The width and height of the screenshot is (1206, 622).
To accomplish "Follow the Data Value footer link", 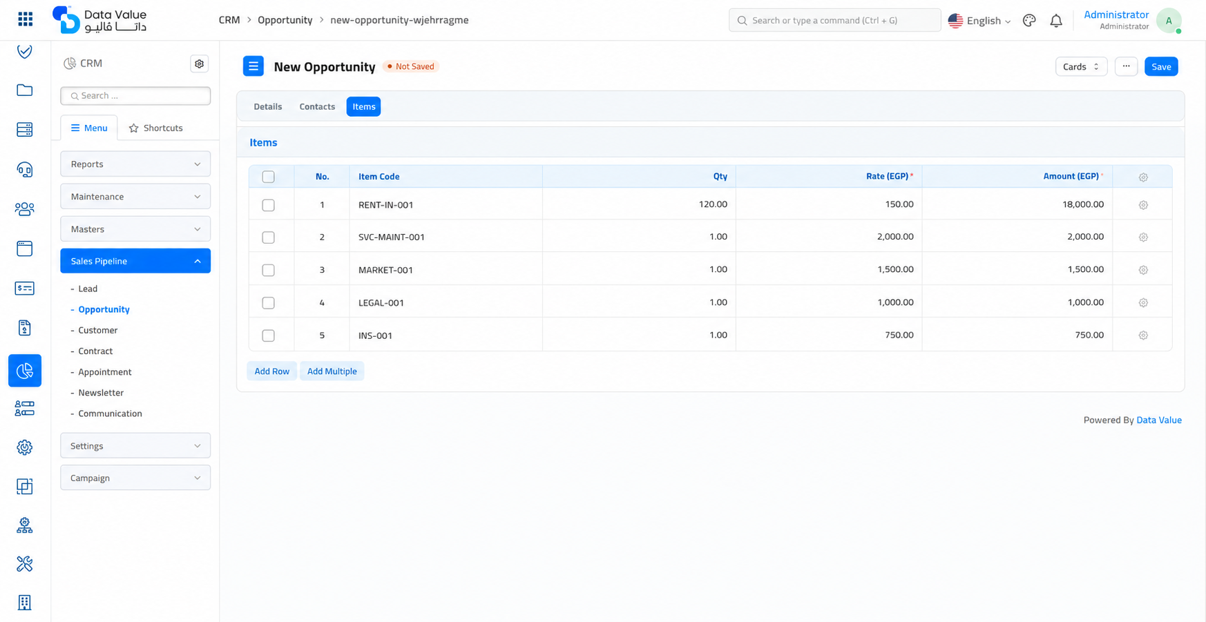I will [x=1159, y=420].
